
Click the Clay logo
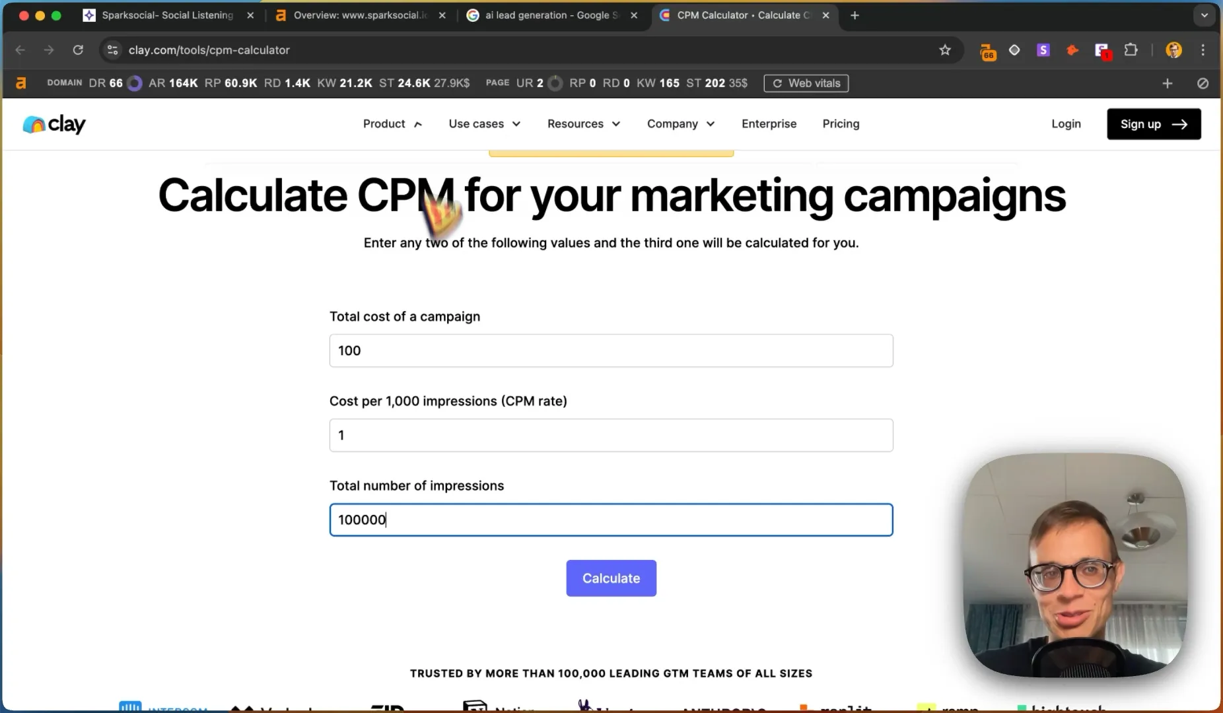coord(54,124)
